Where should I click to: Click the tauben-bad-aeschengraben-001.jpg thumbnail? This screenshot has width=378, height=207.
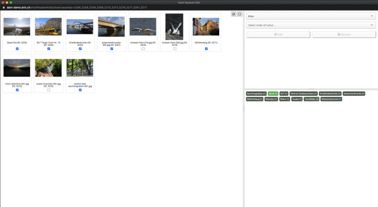pyautogui.click(x=80, y=68)
